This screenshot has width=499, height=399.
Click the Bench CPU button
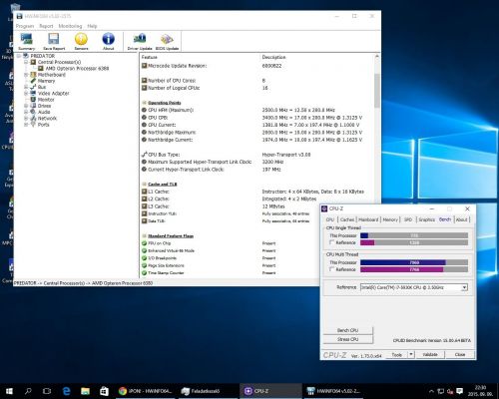[348, 330]
